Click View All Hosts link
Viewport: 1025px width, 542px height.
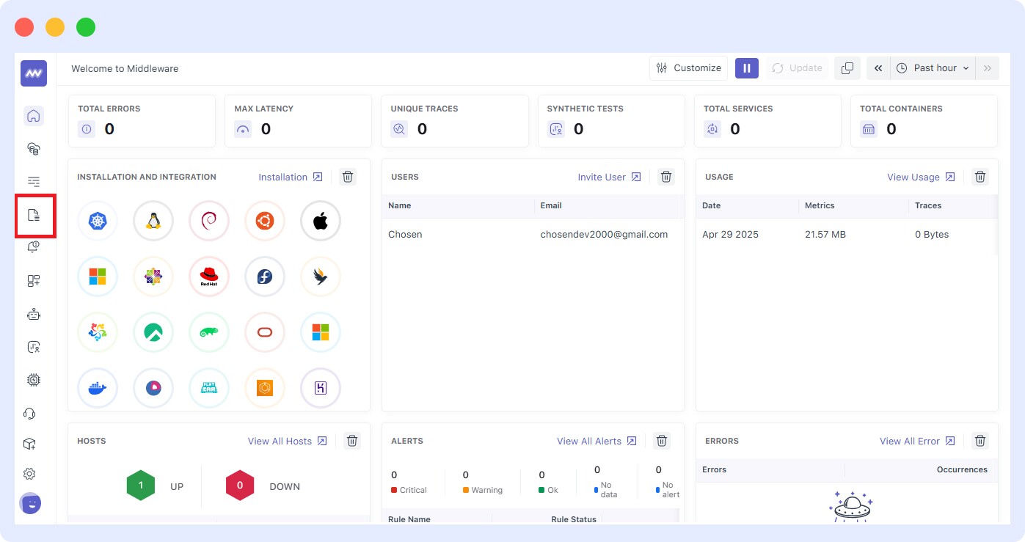(280, 441)
